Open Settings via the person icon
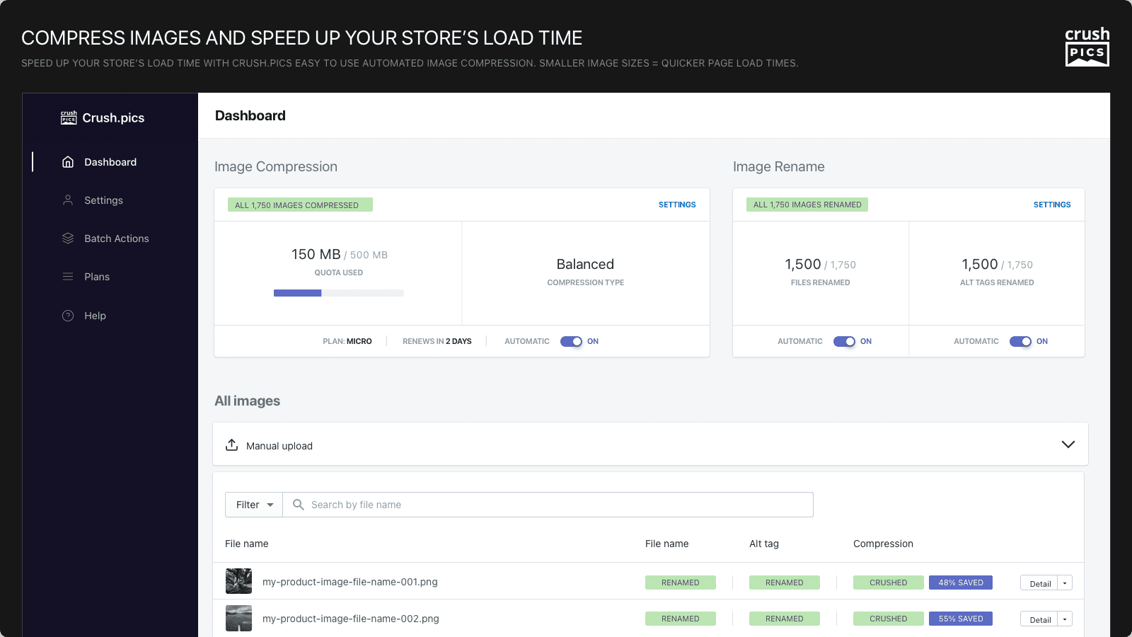The height and width of the screenshot is (637, 1132). [67, 200]
